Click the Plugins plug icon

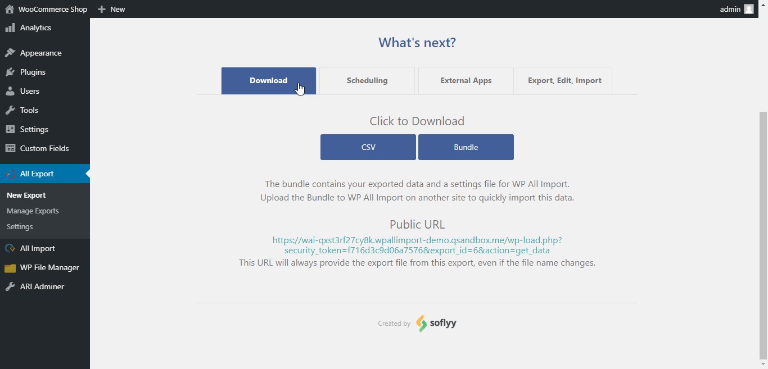(x=10, y=72)
